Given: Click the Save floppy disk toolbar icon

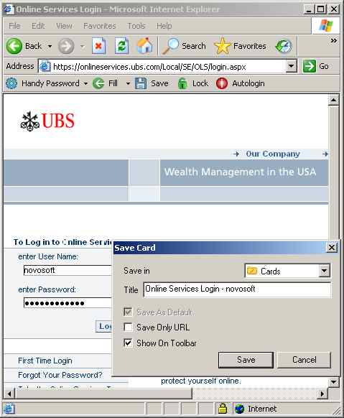Looking at the screenshot, I should pos(141,83).
